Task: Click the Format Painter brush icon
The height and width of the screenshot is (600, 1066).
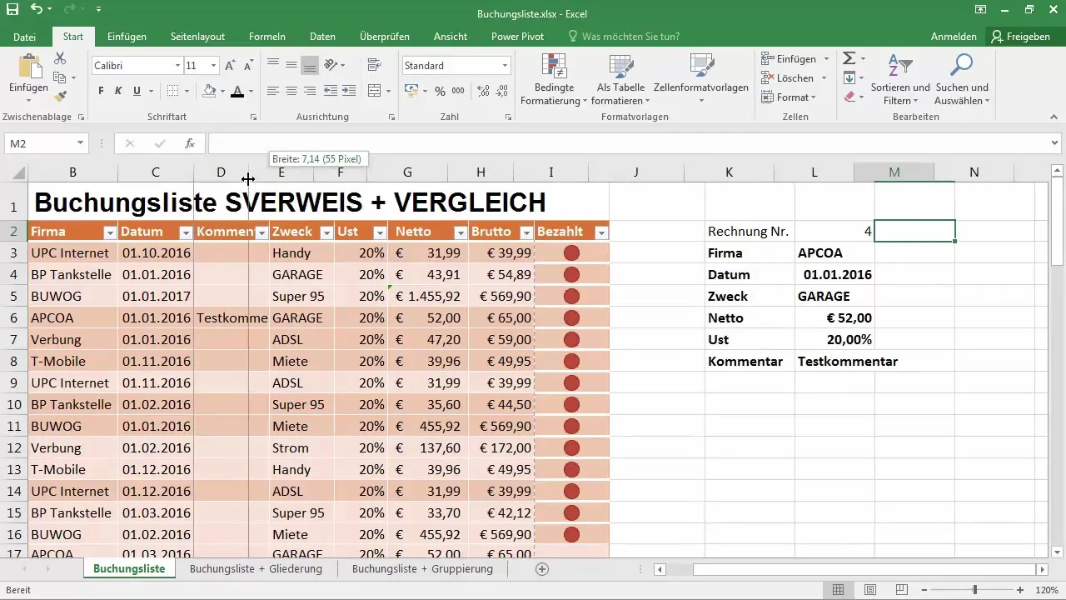Action: pos(60,97)
